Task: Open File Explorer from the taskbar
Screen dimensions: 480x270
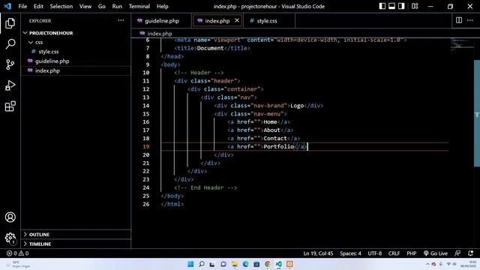Action: point(235,264)
